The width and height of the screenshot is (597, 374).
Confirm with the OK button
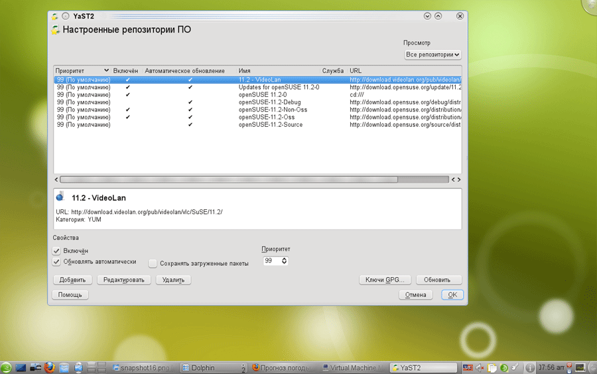[x=452, y=295]
